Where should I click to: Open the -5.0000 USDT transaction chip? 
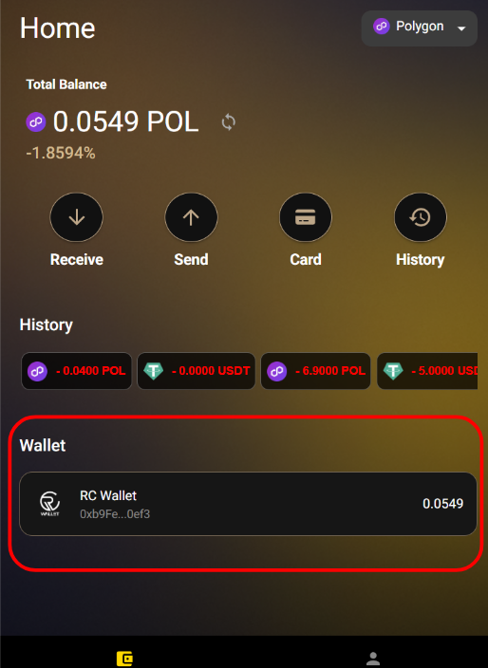coord(427,371)
